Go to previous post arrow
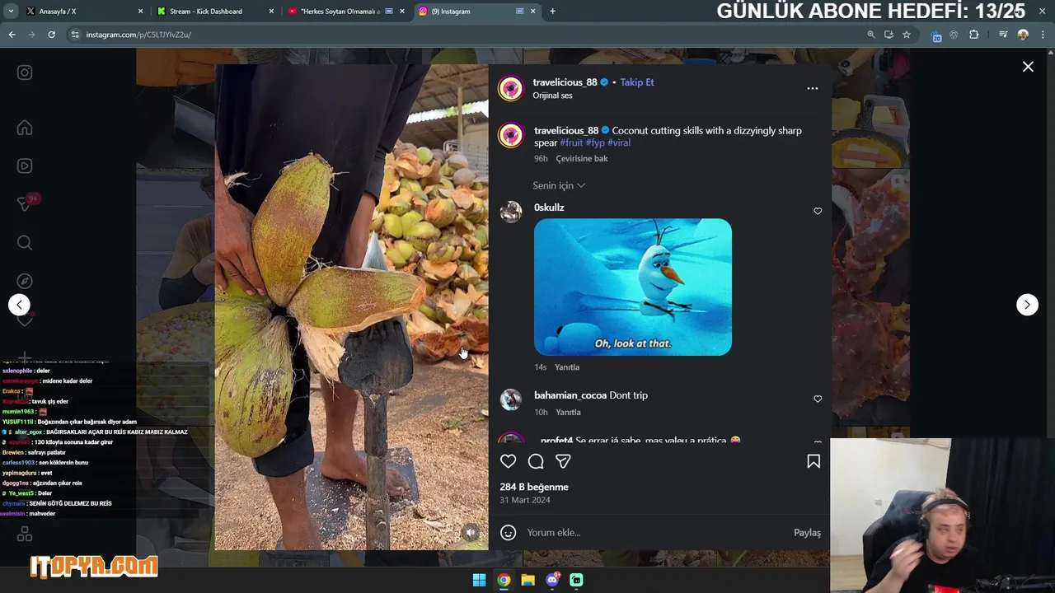This screenshot has width=1055, height=593. coord(19,305)
